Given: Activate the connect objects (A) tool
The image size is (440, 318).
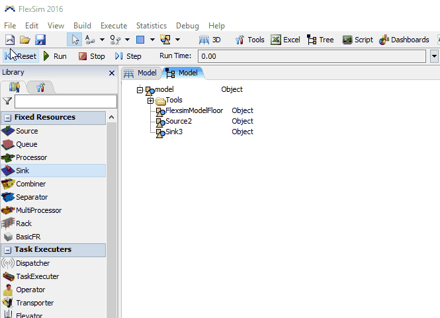Looking at the screenshot, I should [x=90, y=40].
